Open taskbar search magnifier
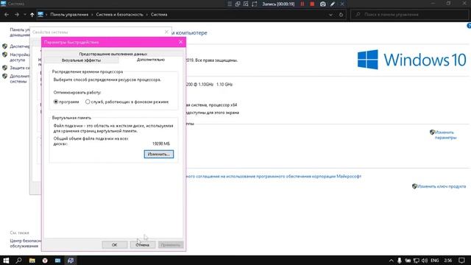471x265 pixels. 18,260
